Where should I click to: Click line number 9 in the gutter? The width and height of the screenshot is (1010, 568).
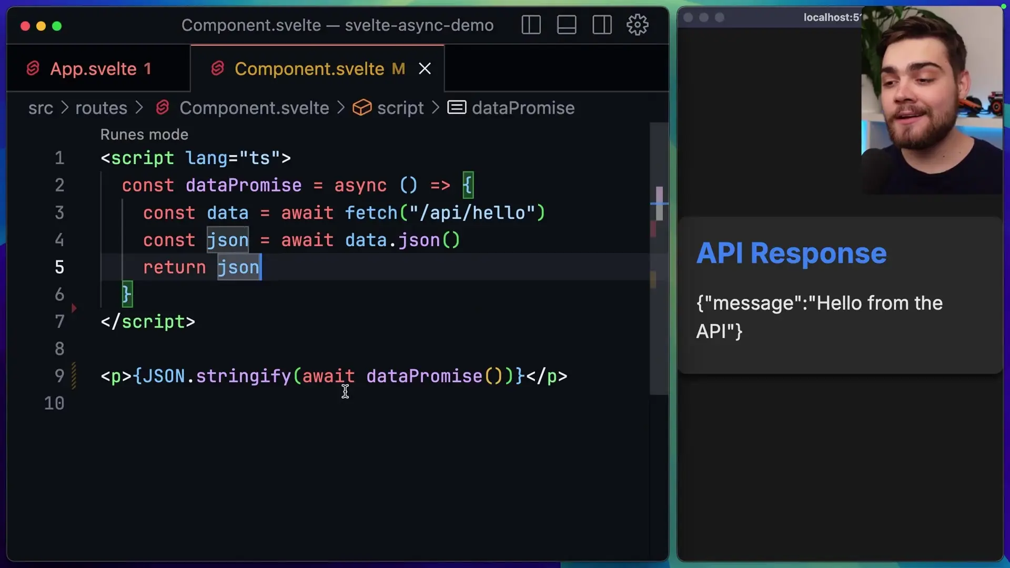59,376
